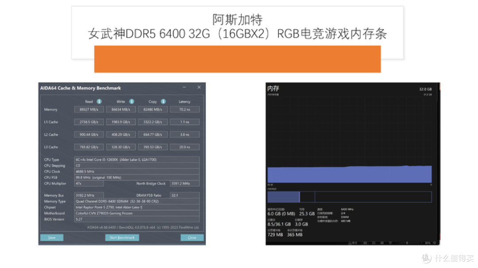
Task: Select L1 Cache latency 1.1 ns
Action: click(185, 122)
